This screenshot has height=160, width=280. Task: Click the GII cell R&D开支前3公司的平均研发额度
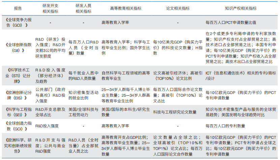click(x=50, y=47)
